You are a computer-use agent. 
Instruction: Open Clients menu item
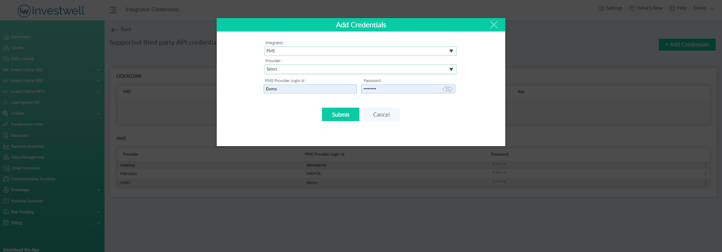(x=17, y=48)
